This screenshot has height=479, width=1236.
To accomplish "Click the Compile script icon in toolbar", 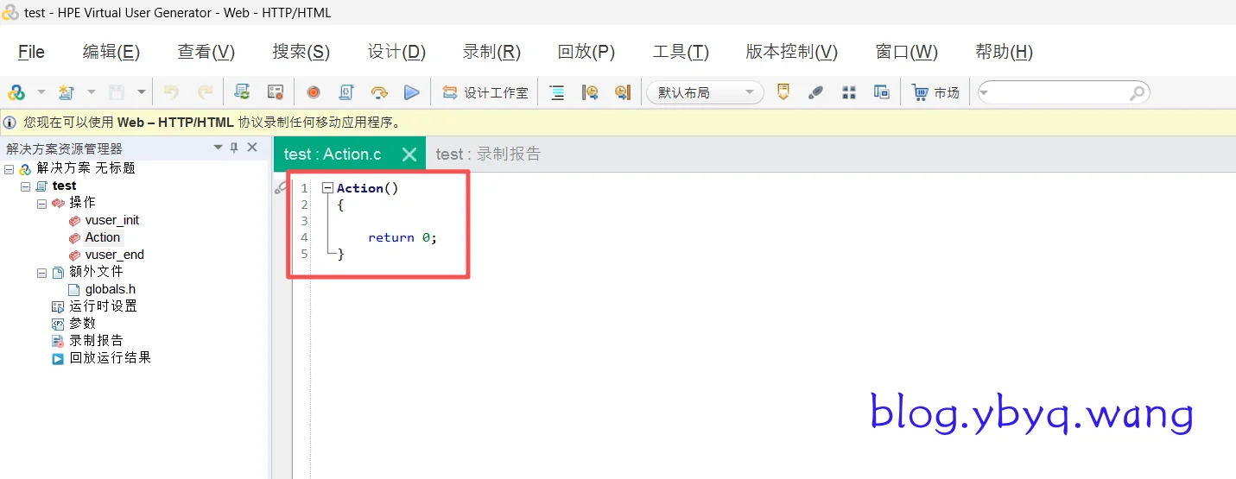I will pos(345,92).
